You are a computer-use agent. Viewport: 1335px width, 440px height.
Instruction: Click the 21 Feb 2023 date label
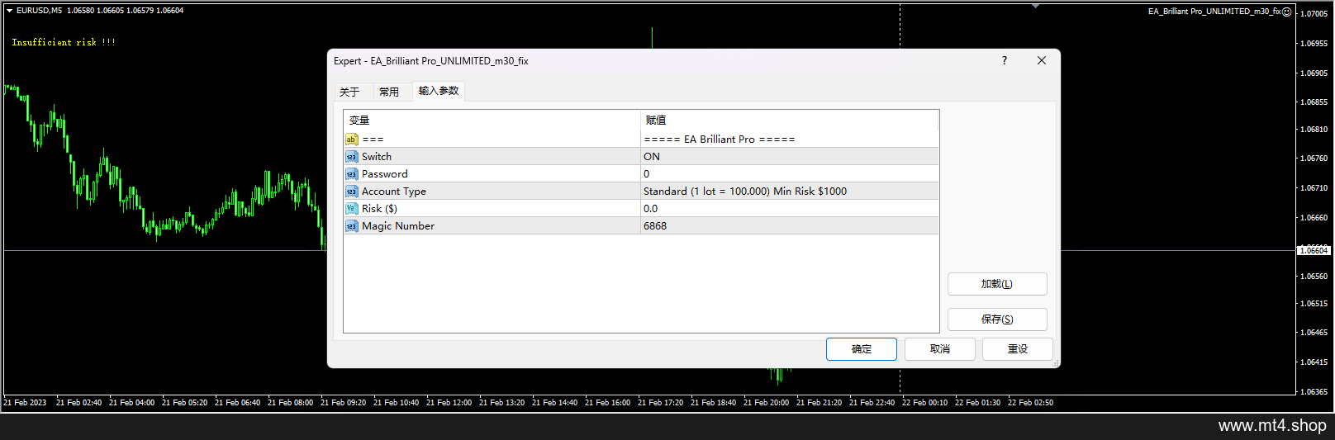point(25,403)
